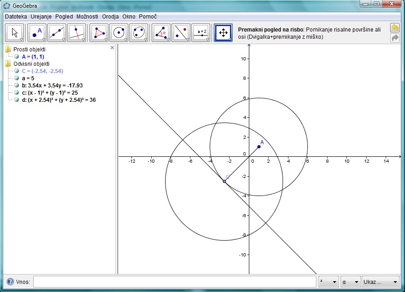Click the undo arrow icon
405x292 pixels.
tap(395, 28)
